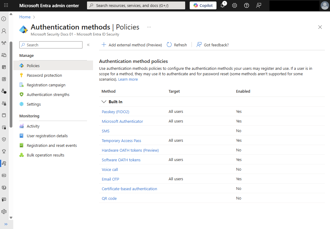Navigate to Home via the breadcrumb

pos(25,17)
